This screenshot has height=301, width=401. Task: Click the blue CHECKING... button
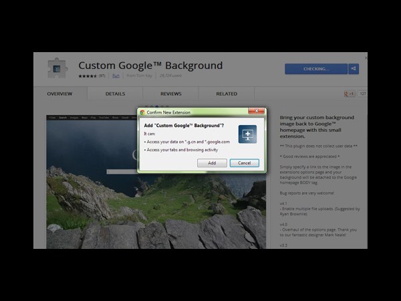316,69
